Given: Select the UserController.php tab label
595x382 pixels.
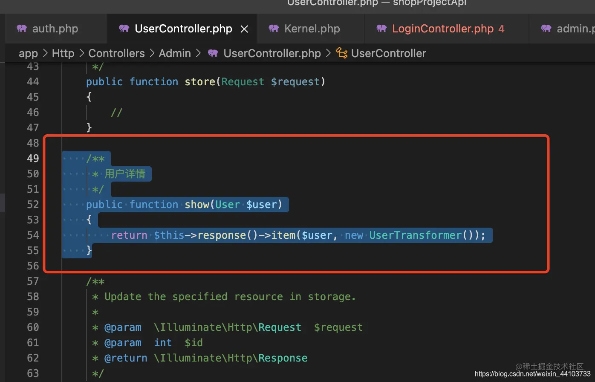Looking at the screenshot, I should (x=183, y=29).
